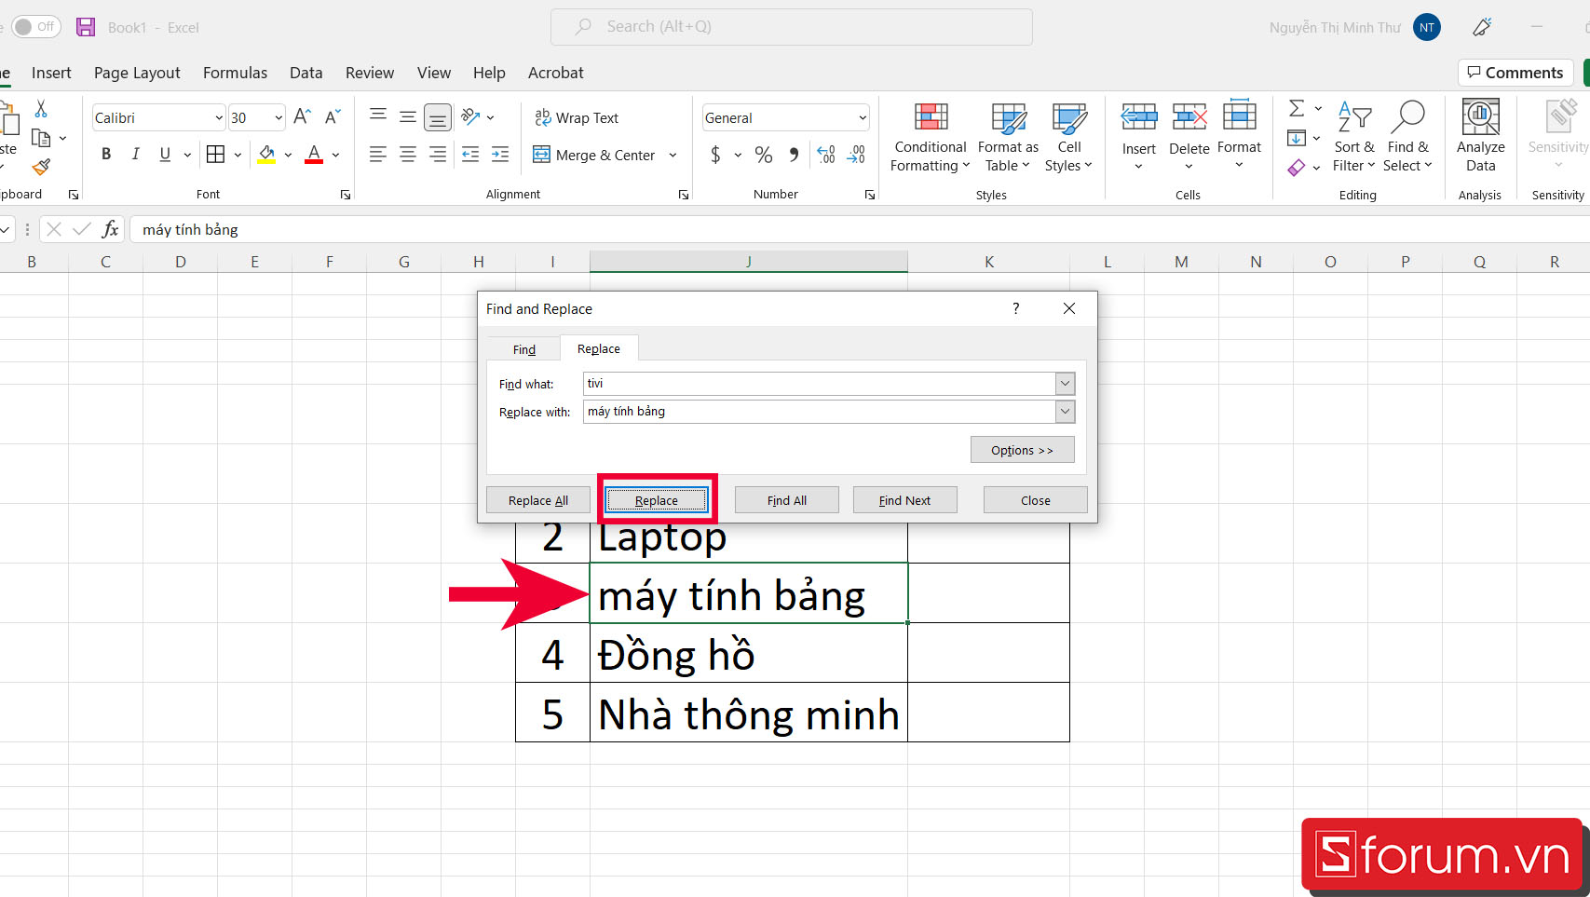Toggle Bold formatting
Image resolution: width=1590 pixels, height=897 pixels.
coord(106,155)
